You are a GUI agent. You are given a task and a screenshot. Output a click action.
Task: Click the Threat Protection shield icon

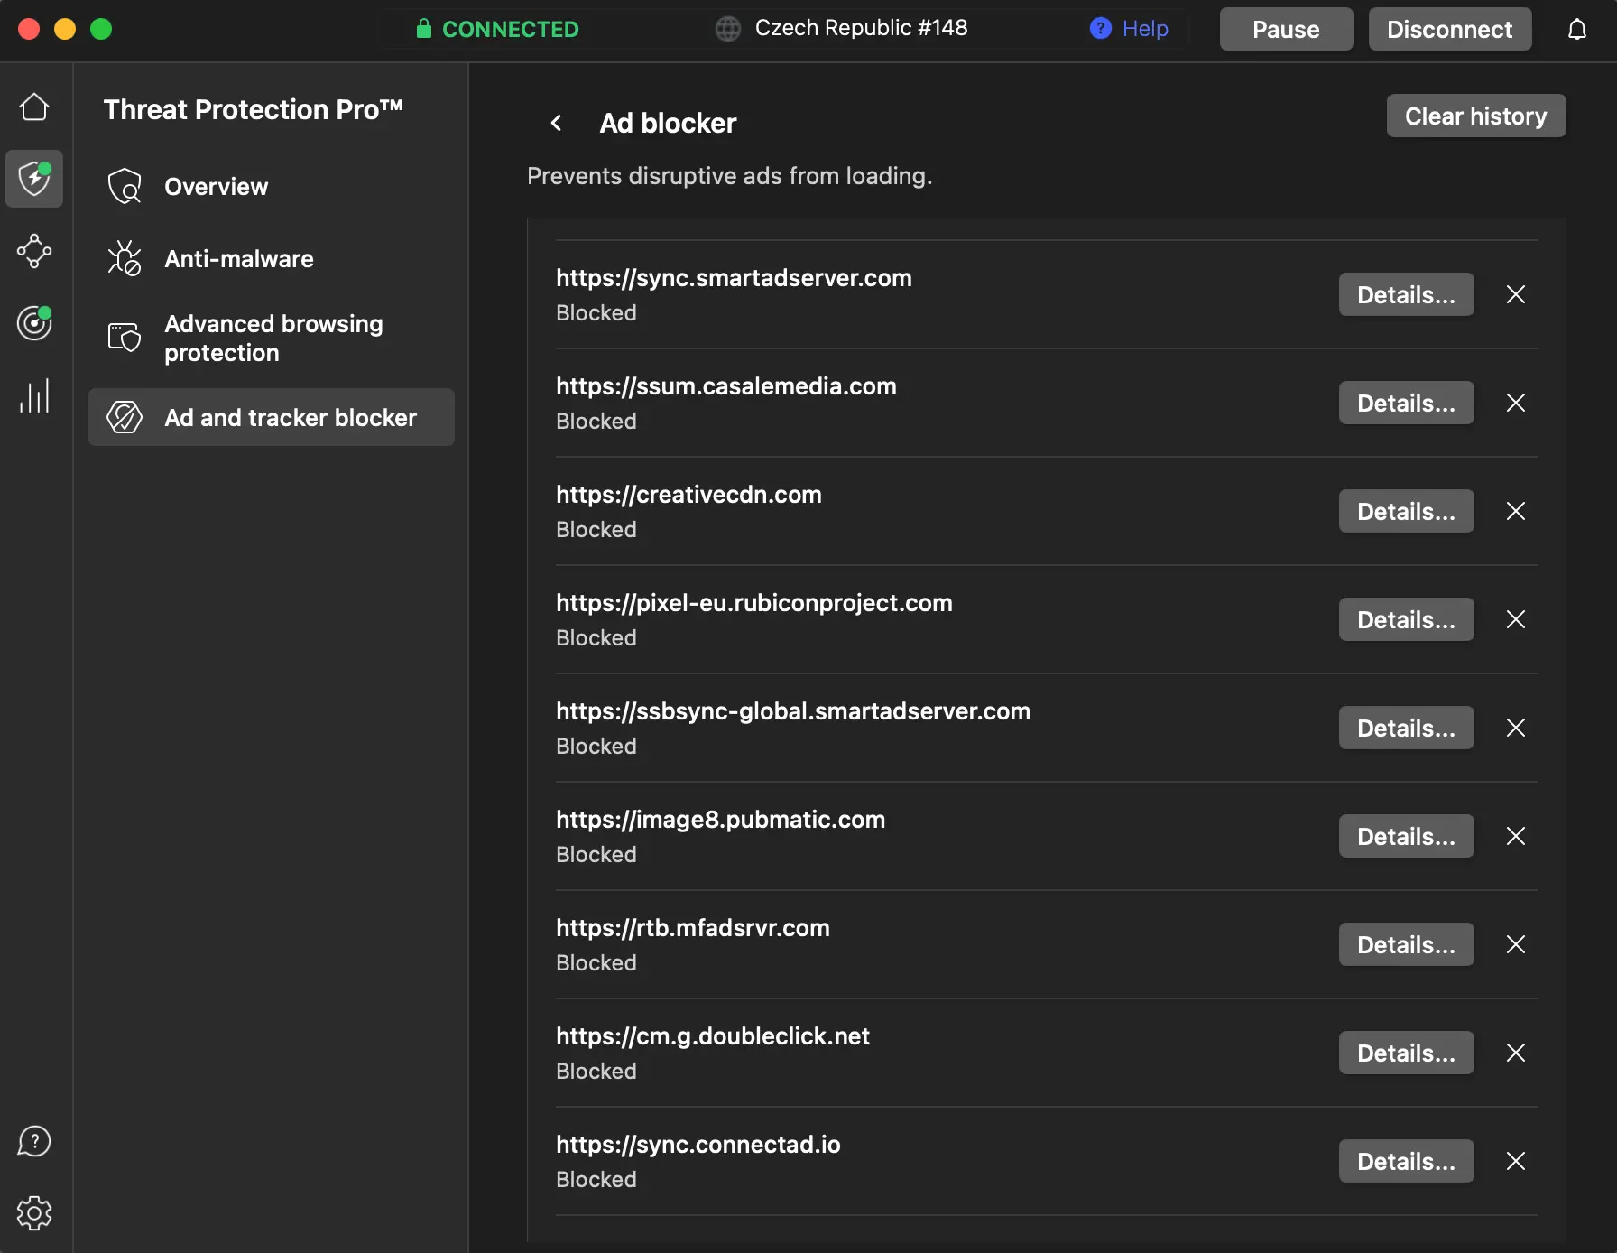34,179
